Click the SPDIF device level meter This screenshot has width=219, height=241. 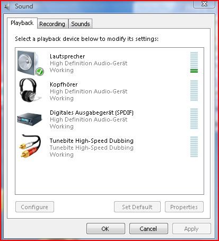coord(194,118)
